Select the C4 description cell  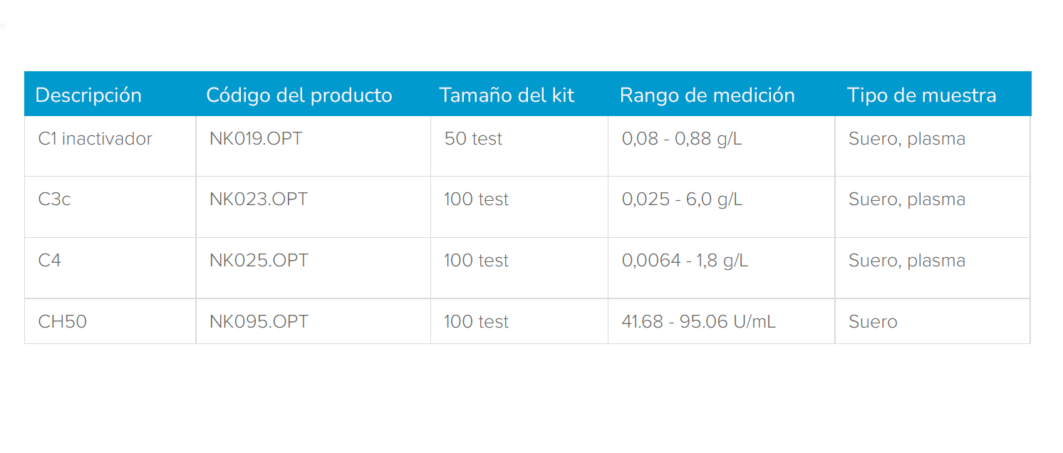coord(50,261)
